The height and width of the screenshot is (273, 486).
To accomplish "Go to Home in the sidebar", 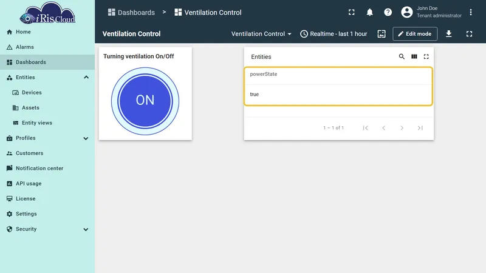I will pos(47,32).
